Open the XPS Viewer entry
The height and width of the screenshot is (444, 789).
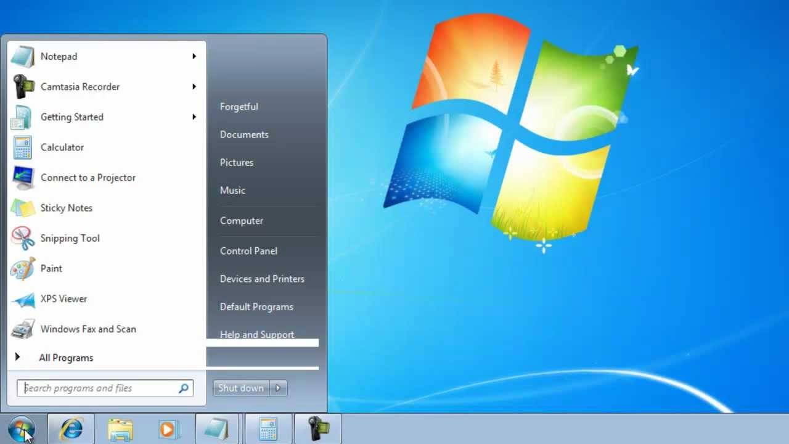106,298
